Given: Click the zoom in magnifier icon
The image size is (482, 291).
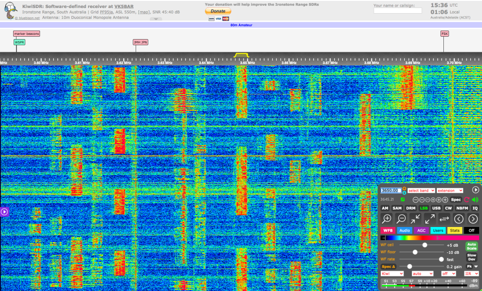Looking at the screenshot, I should [x=387, y=218].
